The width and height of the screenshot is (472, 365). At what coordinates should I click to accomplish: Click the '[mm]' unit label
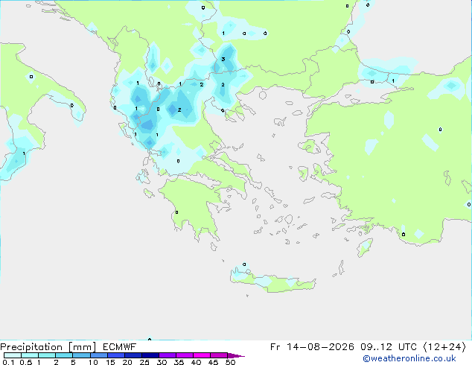[x=82, y=347]
